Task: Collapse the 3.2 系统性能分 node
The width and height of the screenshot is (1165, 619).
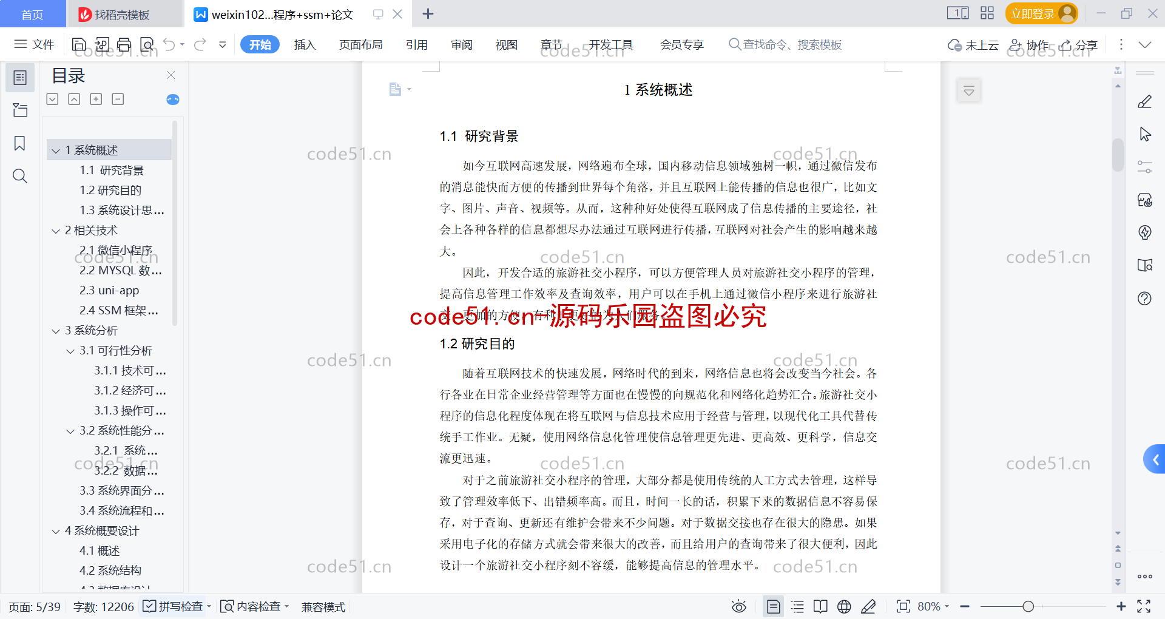Action: [x=70, y=431]
